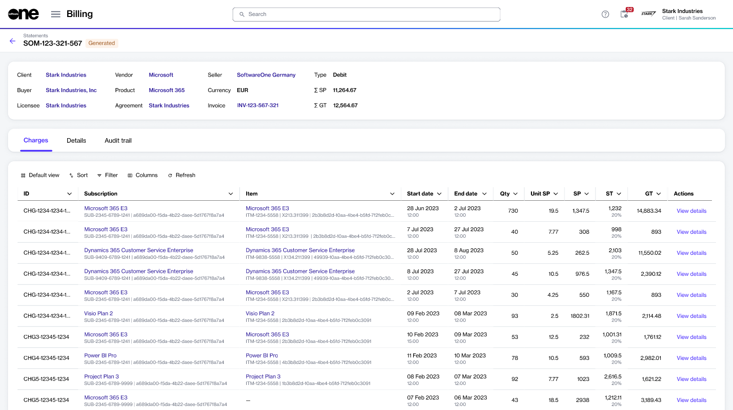The height and width of the screenshot is (410, 733).
Task: Click into the Search field
Action: pyautogui.click(x=366, y=15)
